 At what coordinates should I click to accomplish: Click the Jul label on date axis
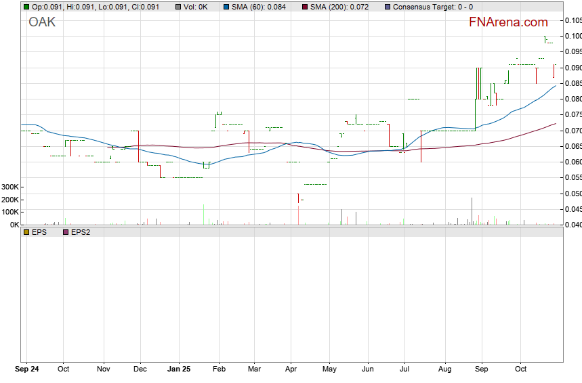(x=404, y=369)
